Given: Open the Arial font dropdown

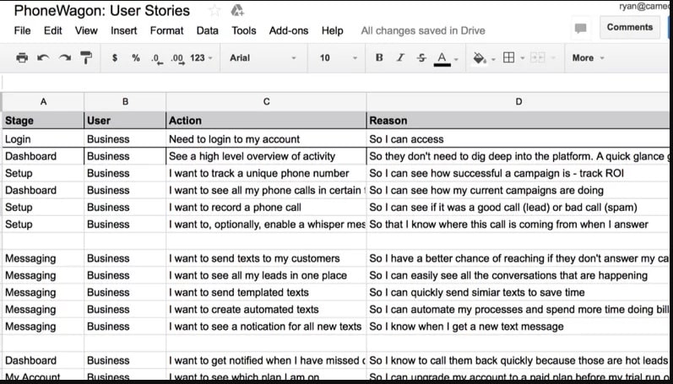Looking at the screenshot, I should click(263, 58).
